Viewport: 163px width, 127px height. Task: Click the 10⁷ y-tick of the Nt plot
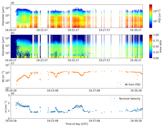[x=7, y=65]
